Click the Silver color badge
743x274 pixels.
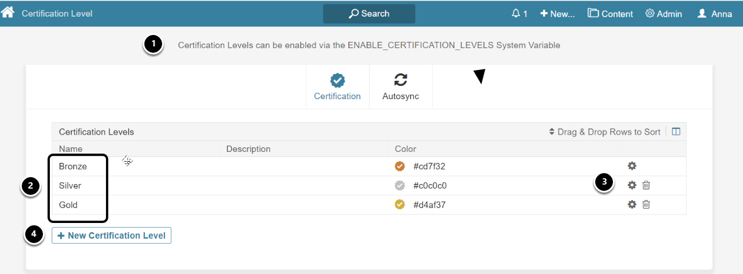click(400, 186)
